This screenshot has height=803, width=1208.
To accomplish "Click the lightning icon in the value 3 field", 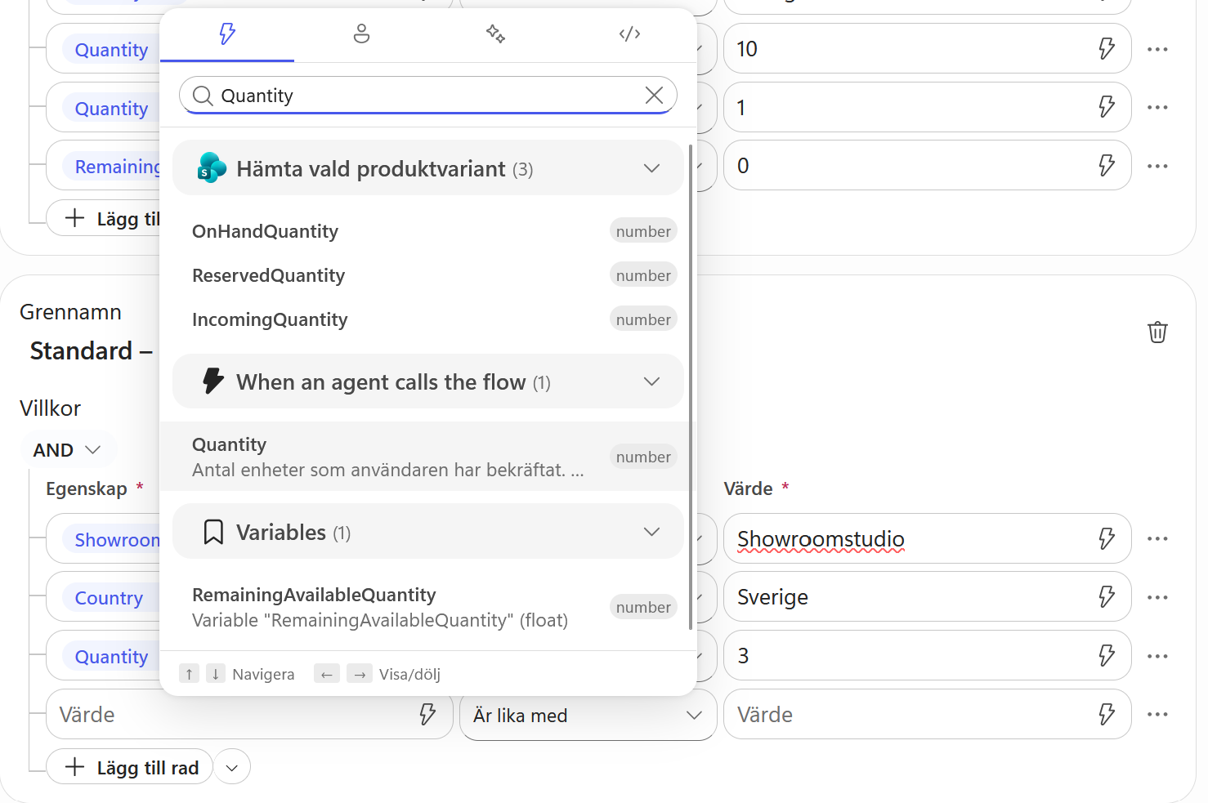I will tap(1107, 656).
